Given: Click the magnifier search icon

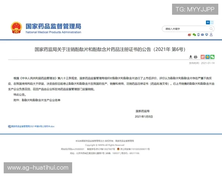Looking at the screenshot, I should coord(211,29).
